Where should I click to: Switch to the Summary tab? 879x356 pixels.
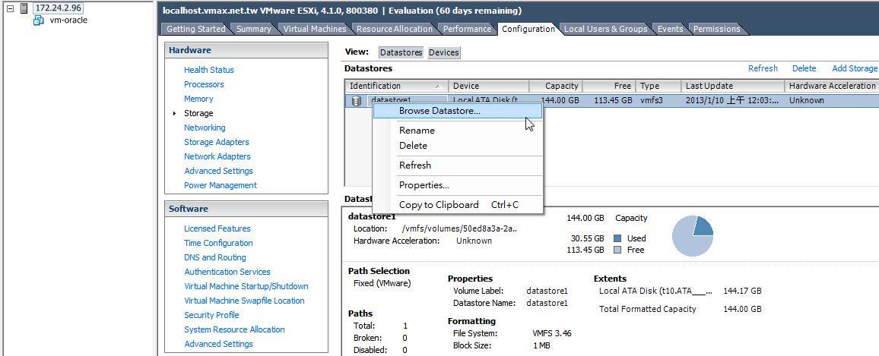pos(253,29)
